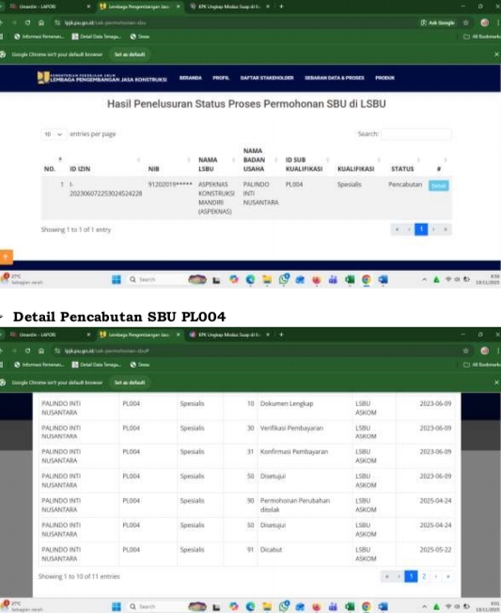Click reload icon in upper browser window
This screenshot has height=613, width=501.
pyautogui.click(x=28, y=23)
